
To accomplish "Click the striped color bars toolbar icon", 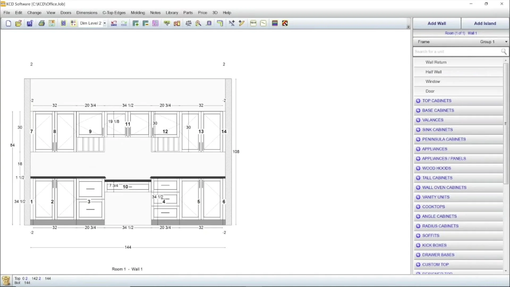I will click(275, 23).
